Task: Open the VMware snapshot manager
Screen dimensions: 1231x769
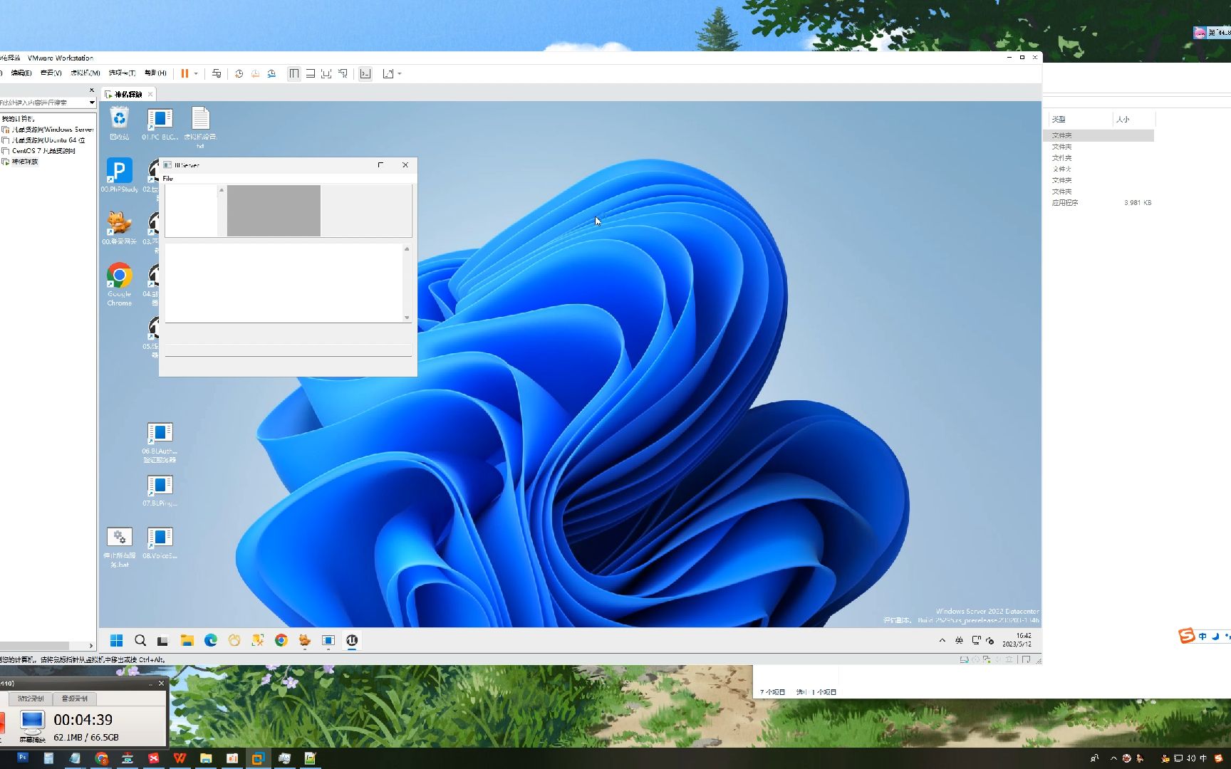Action: pos(271,73)
